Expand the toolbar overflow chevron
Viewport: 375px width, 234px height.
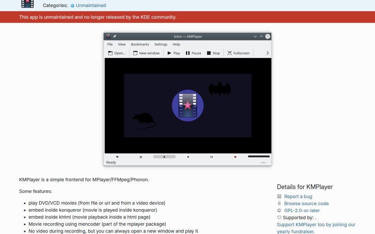pyautogui.click(x=268, y=53)
